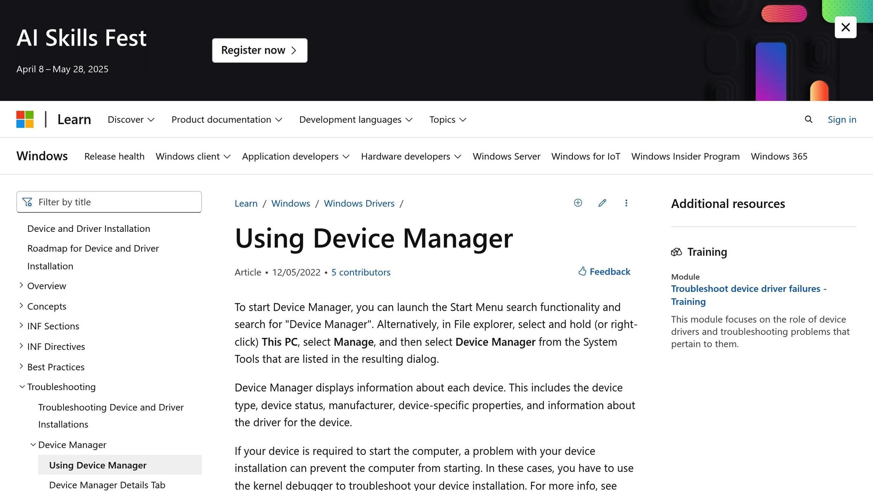Expand the Concepts tree node
The image size is (873, 491).
tap(21, 306)
